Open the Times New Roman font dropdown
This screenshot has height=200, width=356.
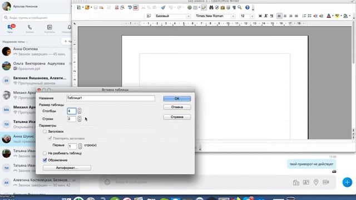point(233,16)
